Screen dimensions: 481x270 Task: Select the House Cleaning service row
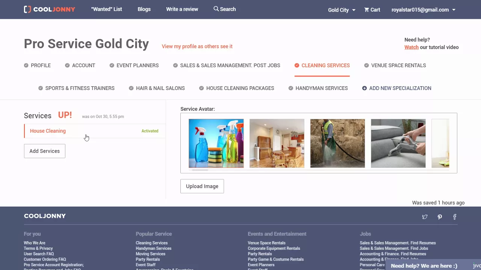click(95, 131)
